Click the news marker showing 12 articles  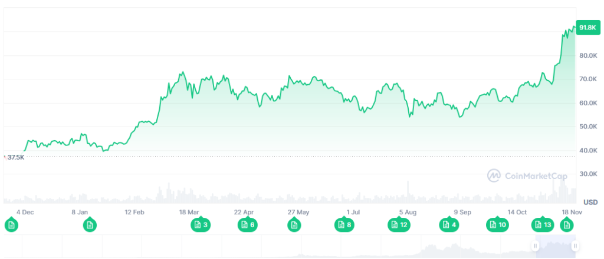click(x=398, y=224)
